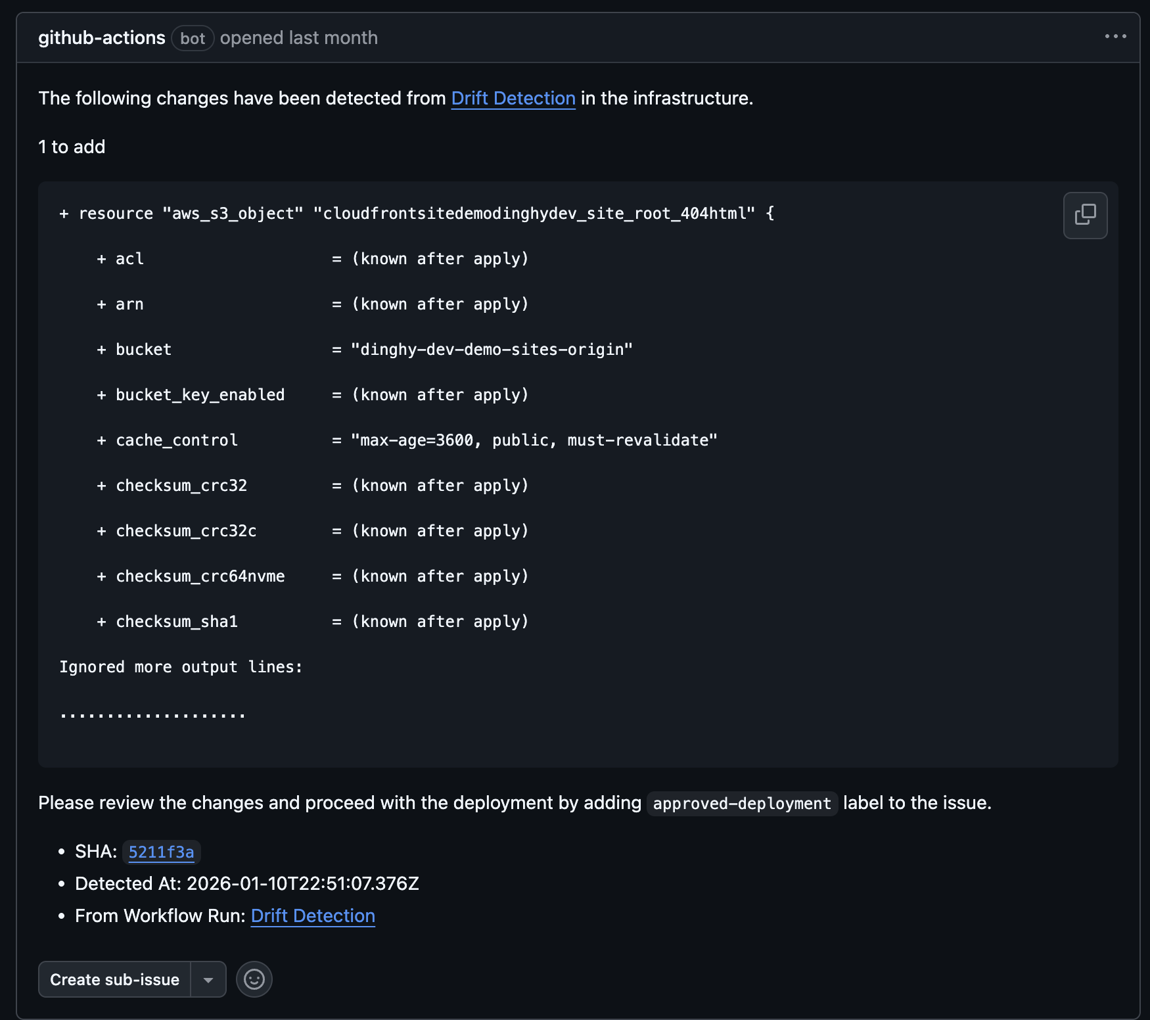This screenshot has height=1020, width=1150.
Task: Open commit SHA 5211f3a
Action: tap(161, 852)
